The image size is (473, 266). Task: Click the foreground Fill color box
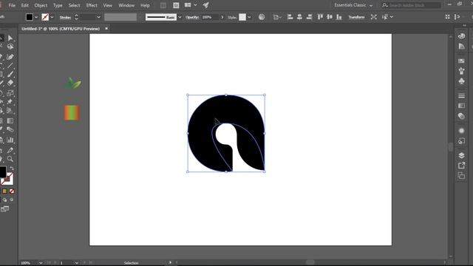2,172
